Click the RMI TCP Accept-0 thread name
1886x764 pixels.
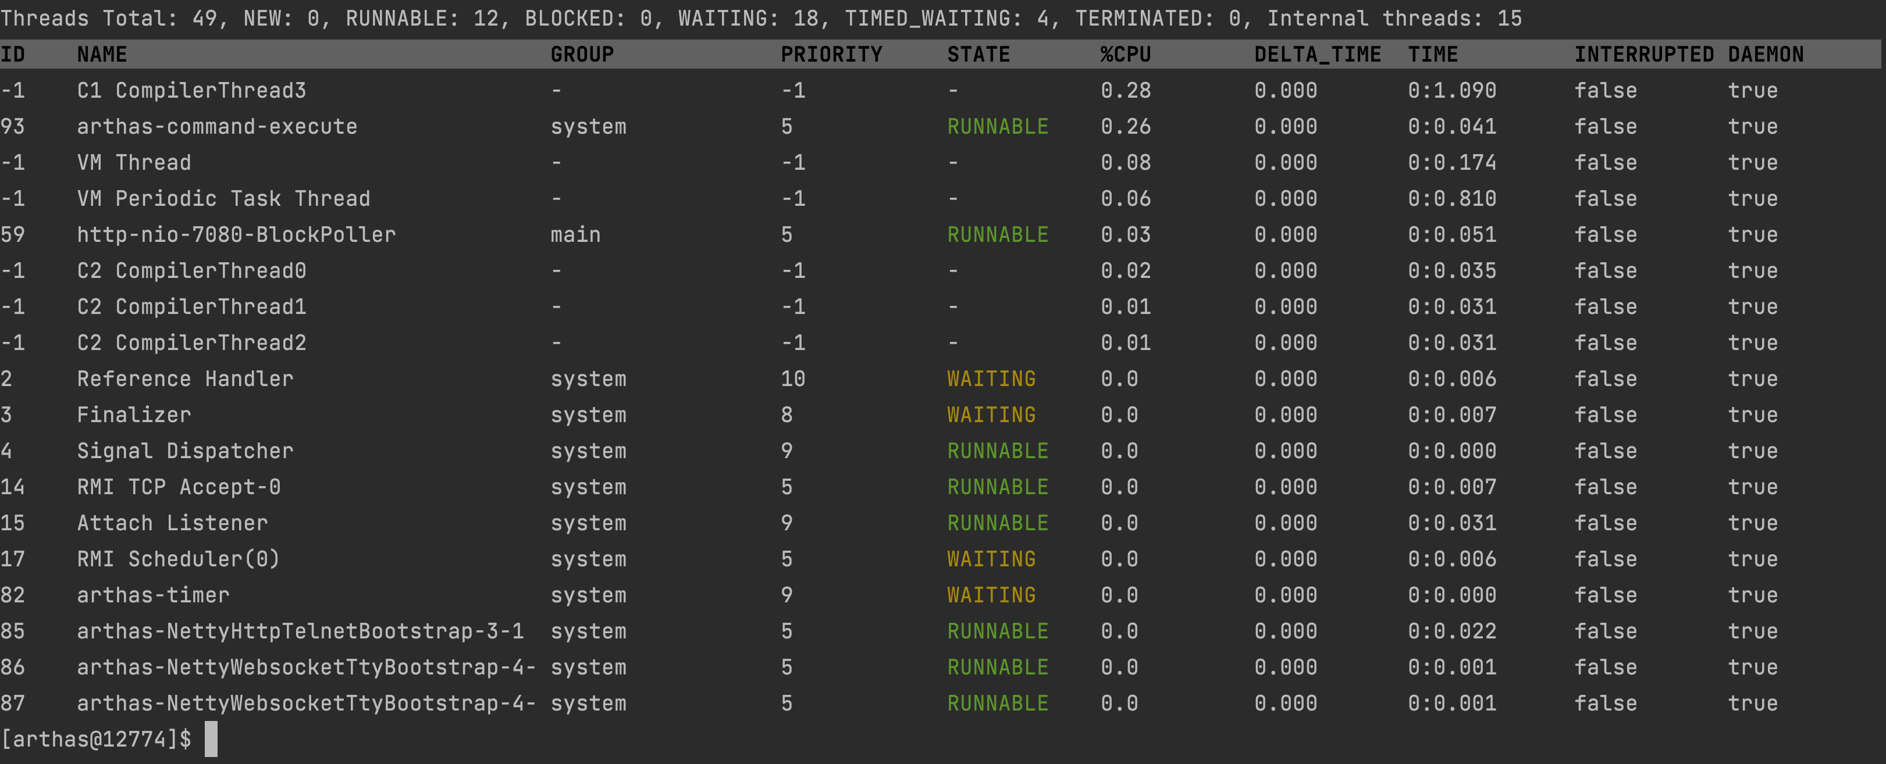[x=179, y=487]
